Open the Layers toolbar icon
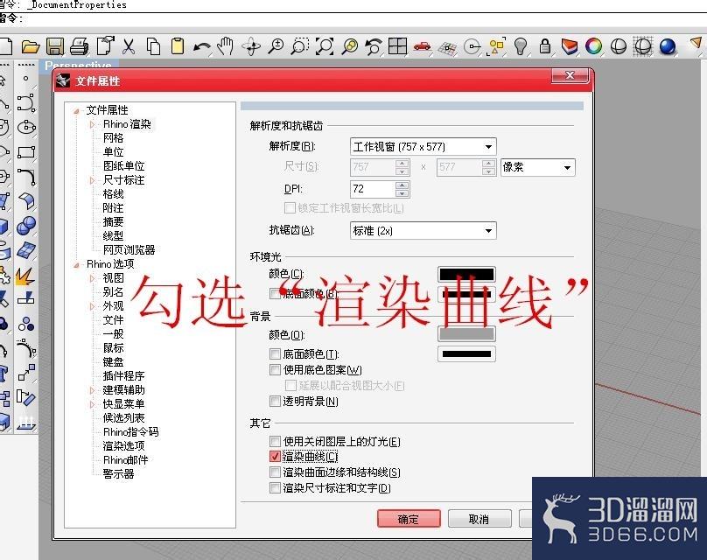 point(570,46)
